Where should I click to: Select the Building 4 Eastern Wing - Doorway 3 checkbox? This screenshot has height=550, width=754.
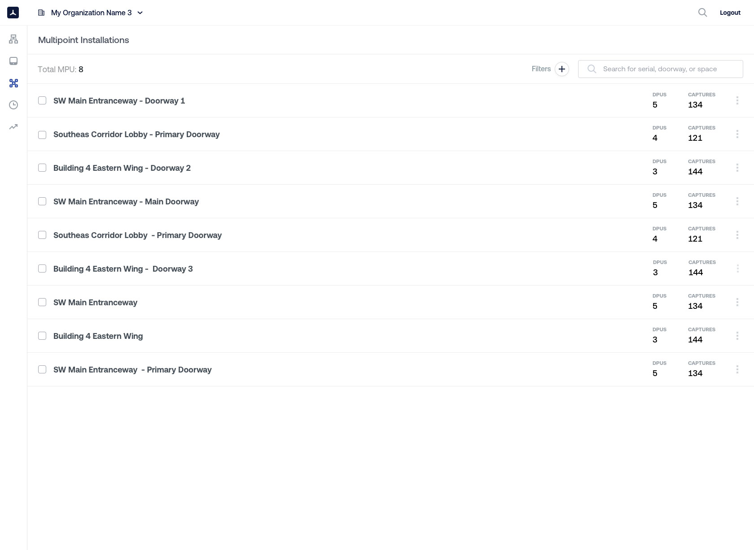(x=42, y=269)
